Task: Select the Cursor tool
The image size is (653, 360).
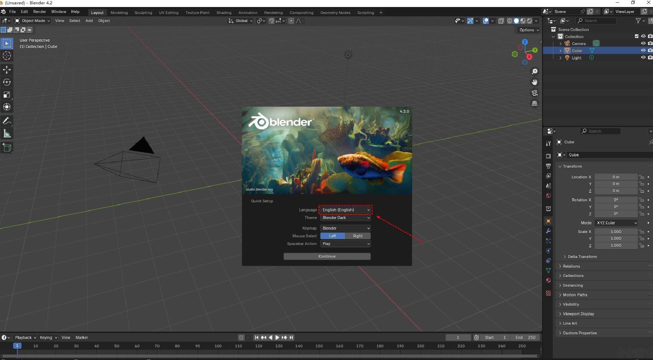Action: (7, 56)
